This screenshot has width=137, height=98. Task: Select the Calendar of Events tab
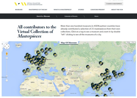[x=71, y=16]
